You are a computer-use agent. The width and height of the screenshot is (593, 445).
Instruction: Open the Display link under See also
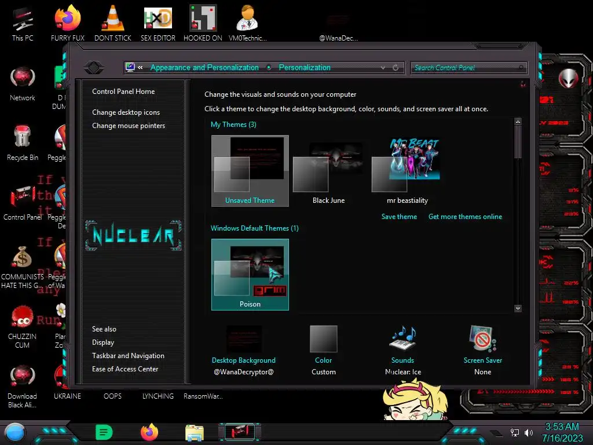(103, 342)
